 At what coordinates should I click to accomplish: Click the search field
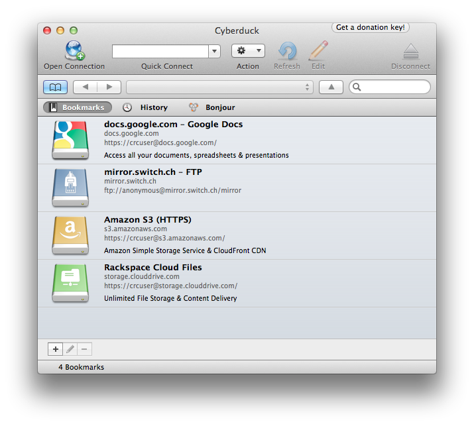tap(390, 87)
